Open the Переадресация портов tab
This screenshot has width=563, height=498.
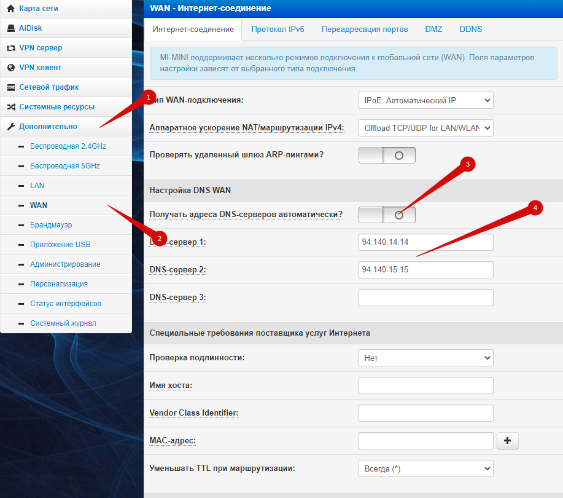pyautogui.click(x=365, y=29)
